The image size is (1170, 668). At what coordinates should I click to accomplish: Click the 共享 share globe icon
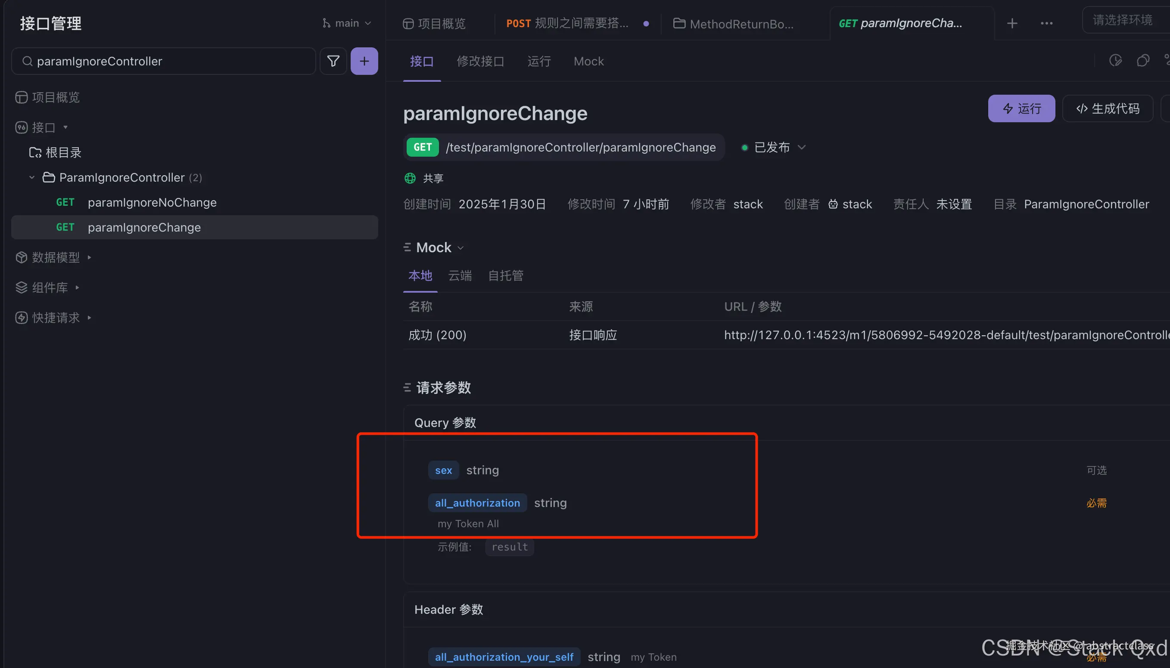409,178
